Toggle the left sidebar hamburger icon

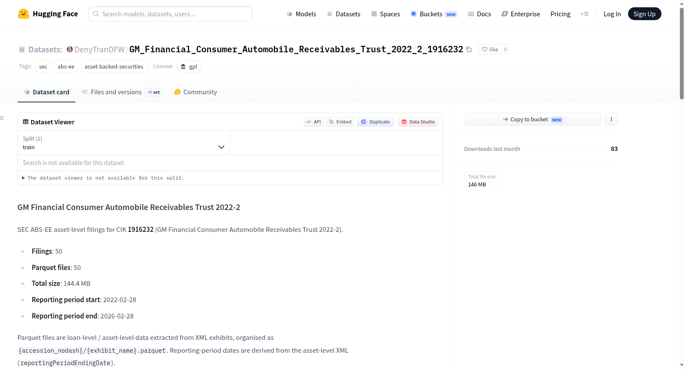(x=2, y=118)
